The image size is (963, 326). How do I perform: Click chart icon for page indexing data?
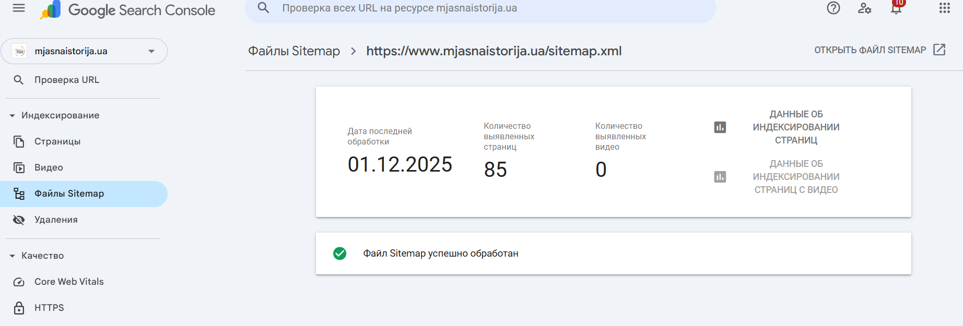[720, 127]
